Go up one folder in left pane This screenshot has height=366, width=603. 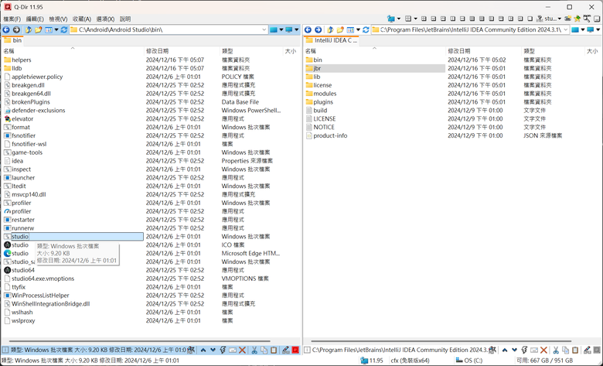coord(29,29)
